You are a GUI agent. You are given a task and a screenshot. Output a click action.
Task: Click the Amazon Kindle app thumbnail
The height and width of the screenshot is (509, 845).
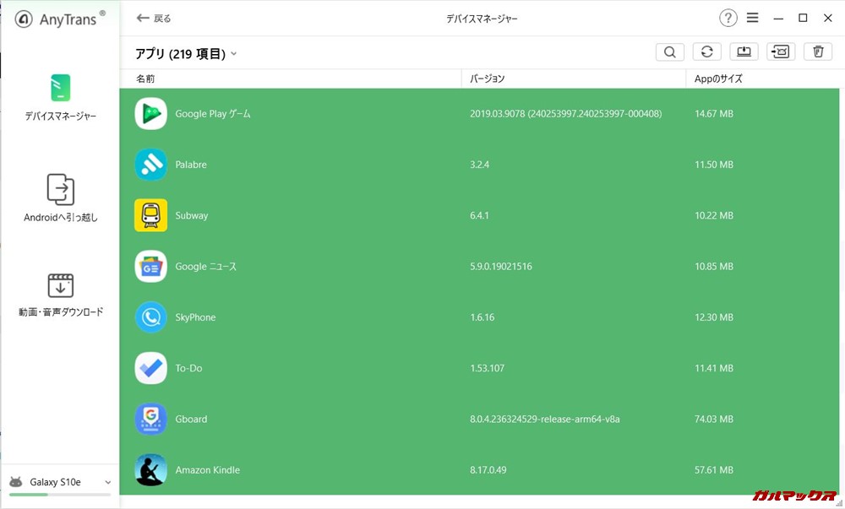[x=150, y=469]
